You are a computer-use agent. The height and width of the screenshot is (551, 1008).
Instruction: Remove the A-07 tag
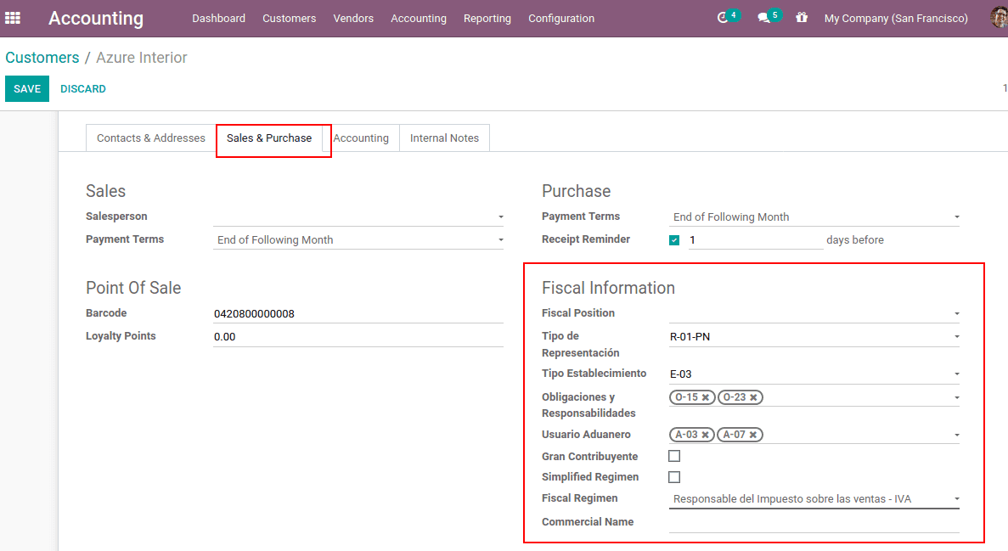pos(752,435)
